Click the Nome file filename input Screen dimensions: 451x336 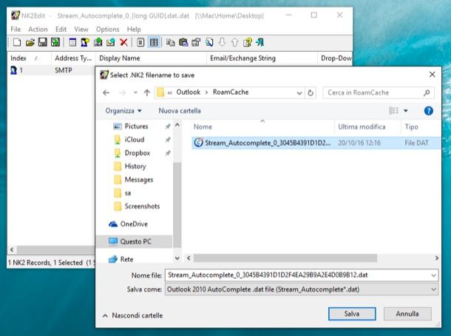[x=302, y=275]
